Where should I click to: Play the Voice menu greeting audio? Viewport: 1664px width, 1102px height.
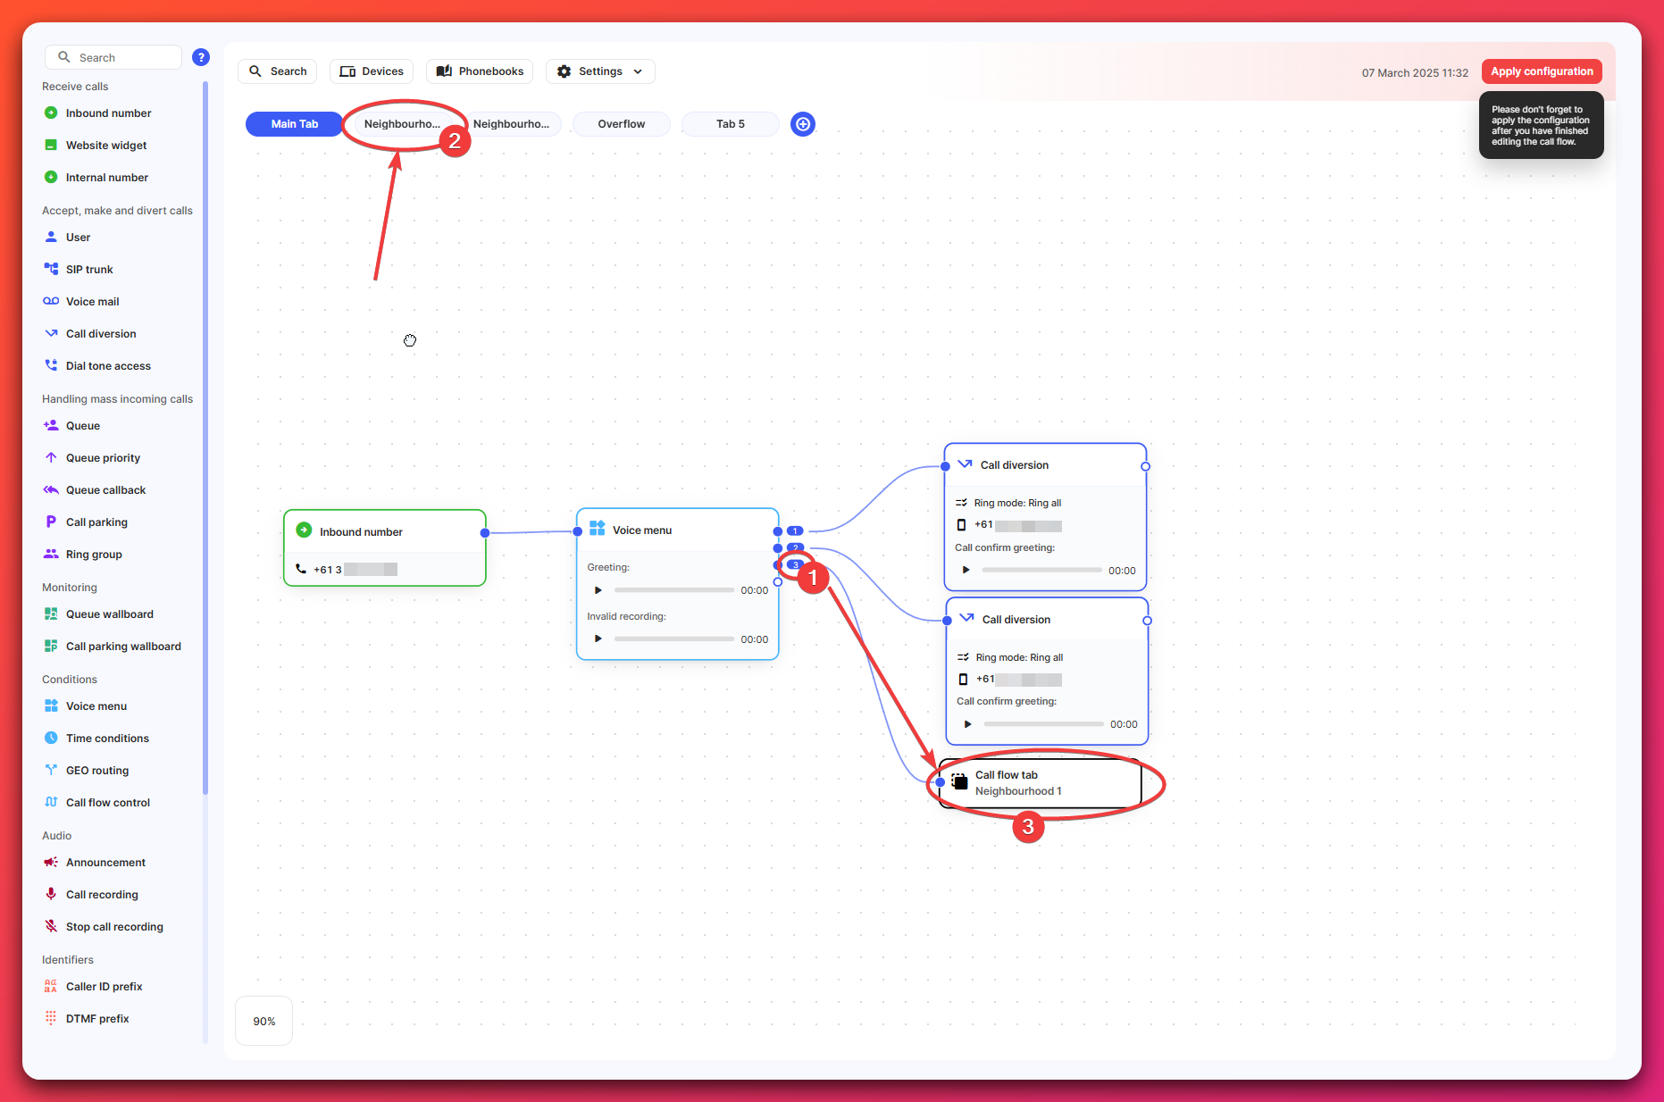coord(598,590)
